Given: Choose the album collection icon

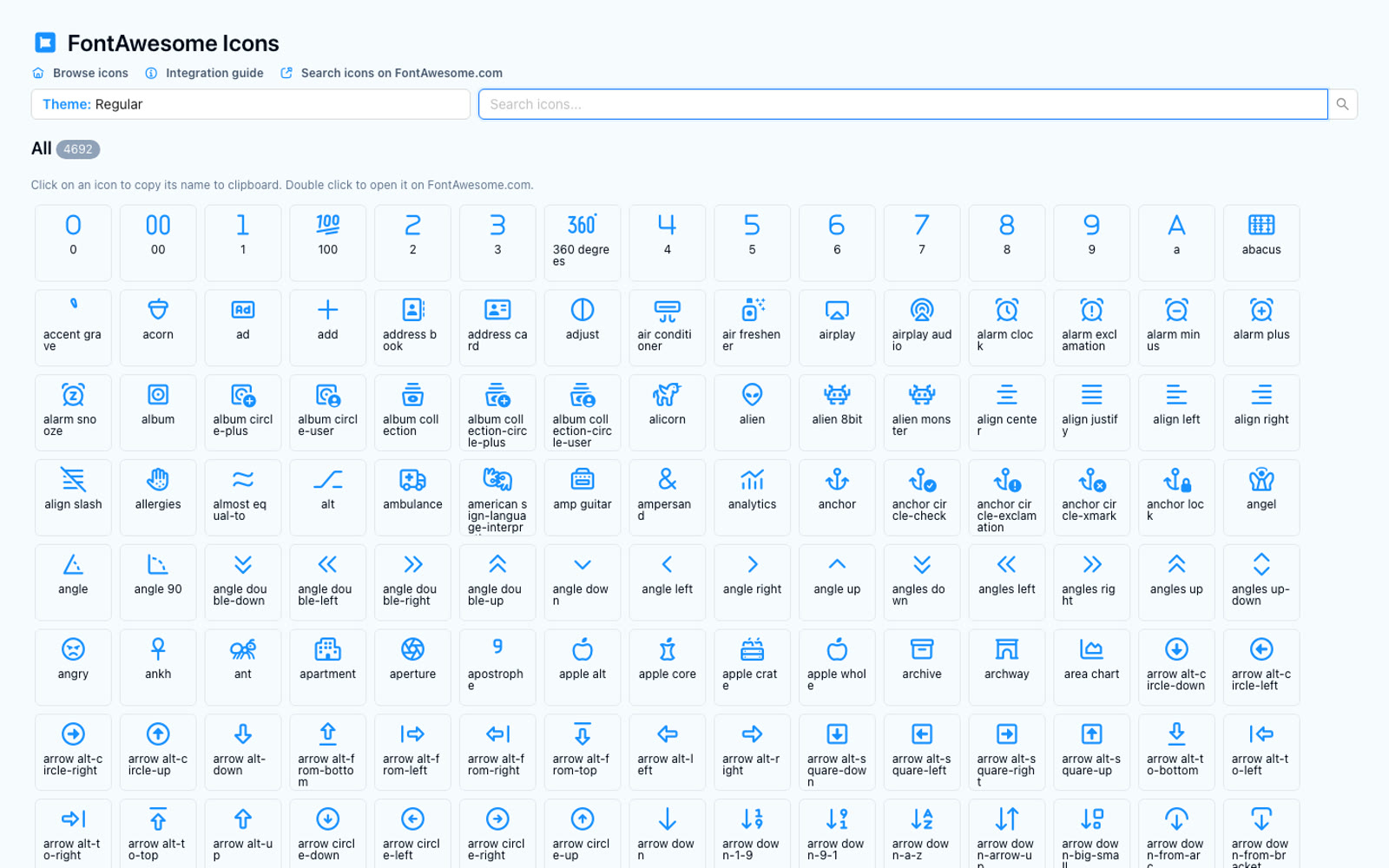Looking at the screenshot, I should pos(412,412).
